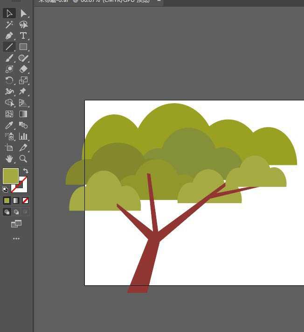Open Edit Toolbar three-dots menu
The height and width of the screenshot is (332, 304).
pos(16,239)
